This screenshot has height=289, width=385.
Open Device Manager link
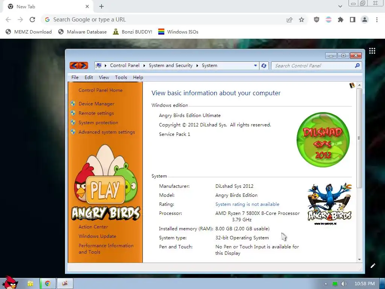click(96, 104)
